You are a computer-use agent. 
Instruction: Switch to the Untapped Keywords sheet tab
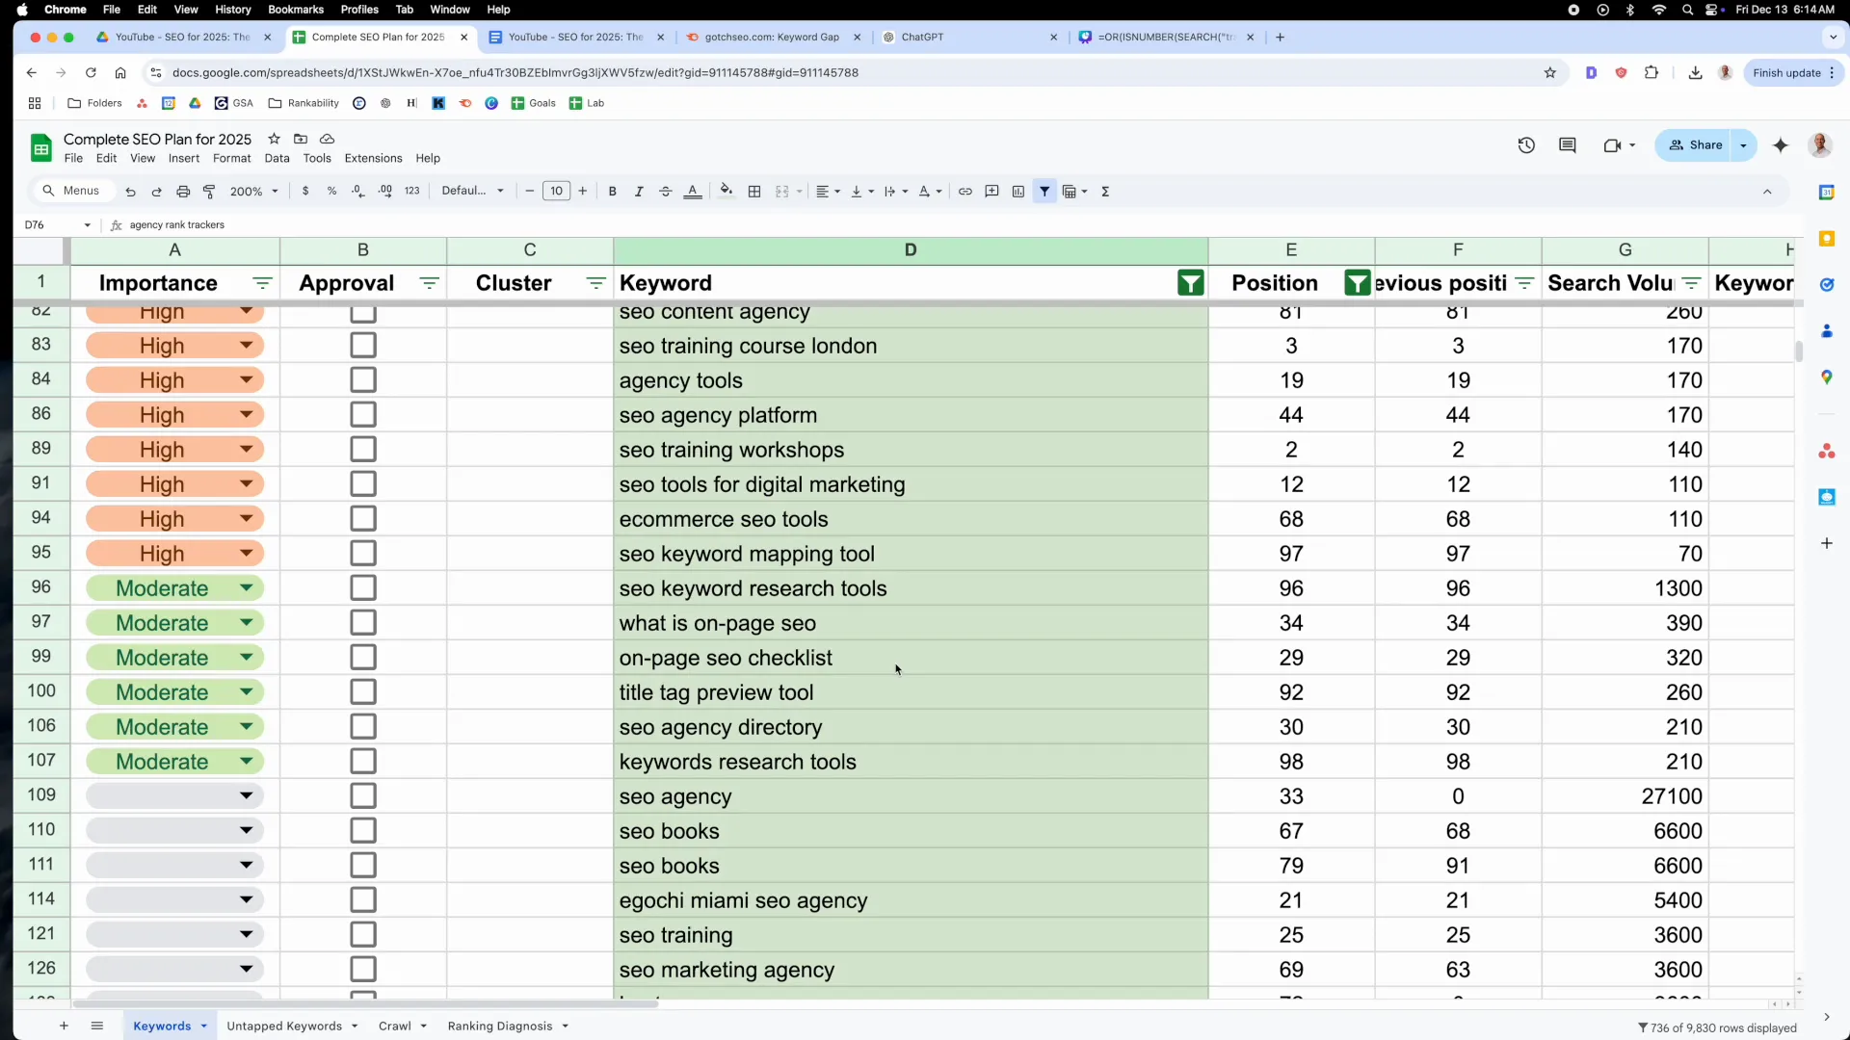point(285,1026)
